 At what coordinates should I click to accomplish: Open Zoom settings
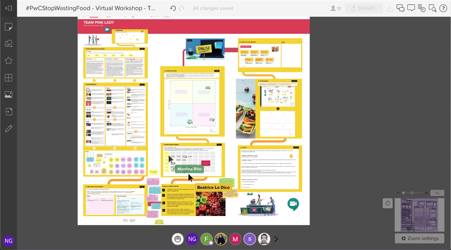(420, 238)
